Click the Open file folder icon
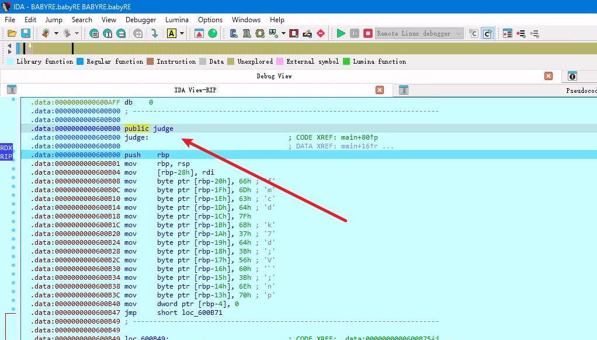597x340 pixels. click(x=12, y=33)
